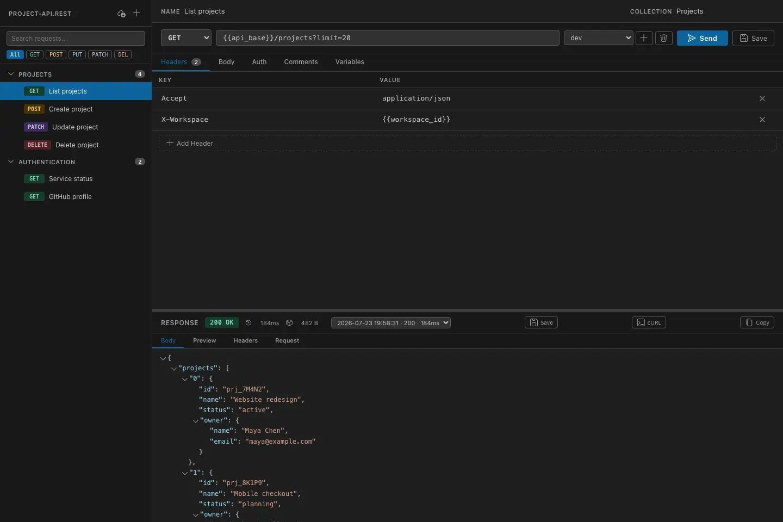Switch to the response Headers tab

[246, 340]
